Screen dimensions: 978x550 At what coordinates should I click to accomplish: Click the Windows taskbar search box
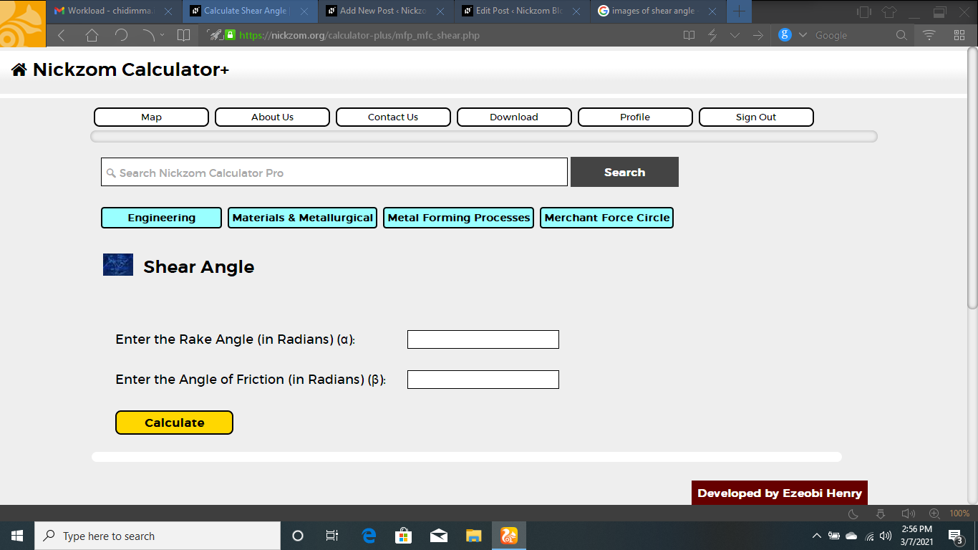(158, 536)
